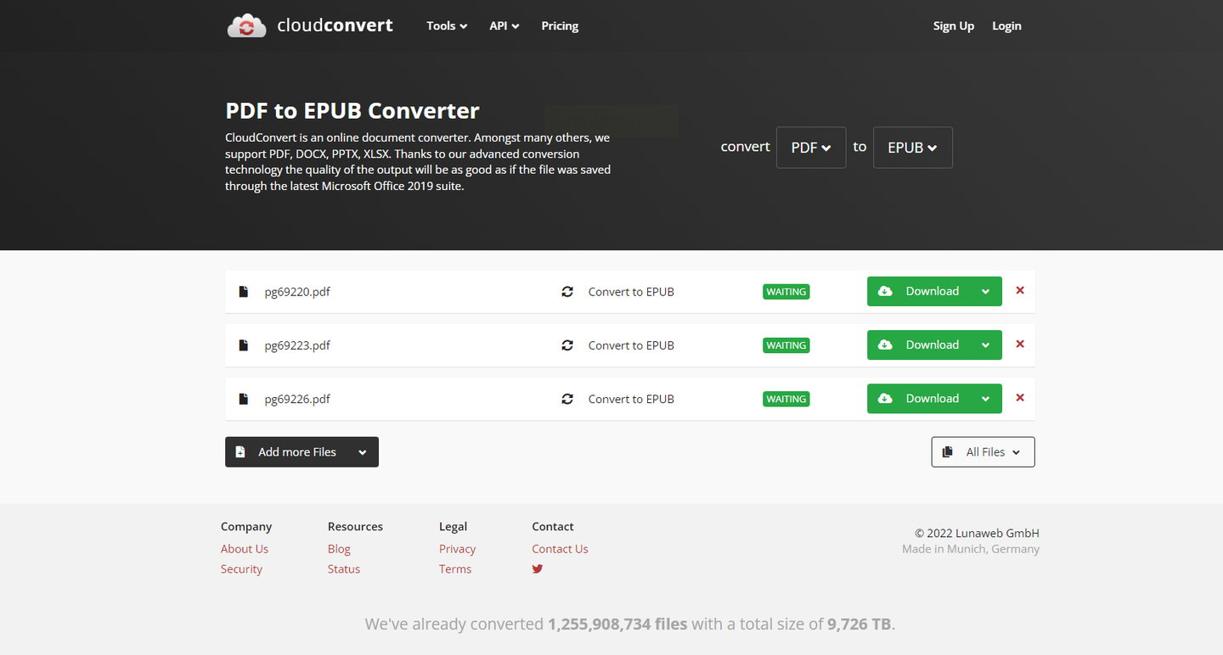1223x655 pixels.
Task: Click the file name pg69223.pdf
Action: tap(297, 345)
